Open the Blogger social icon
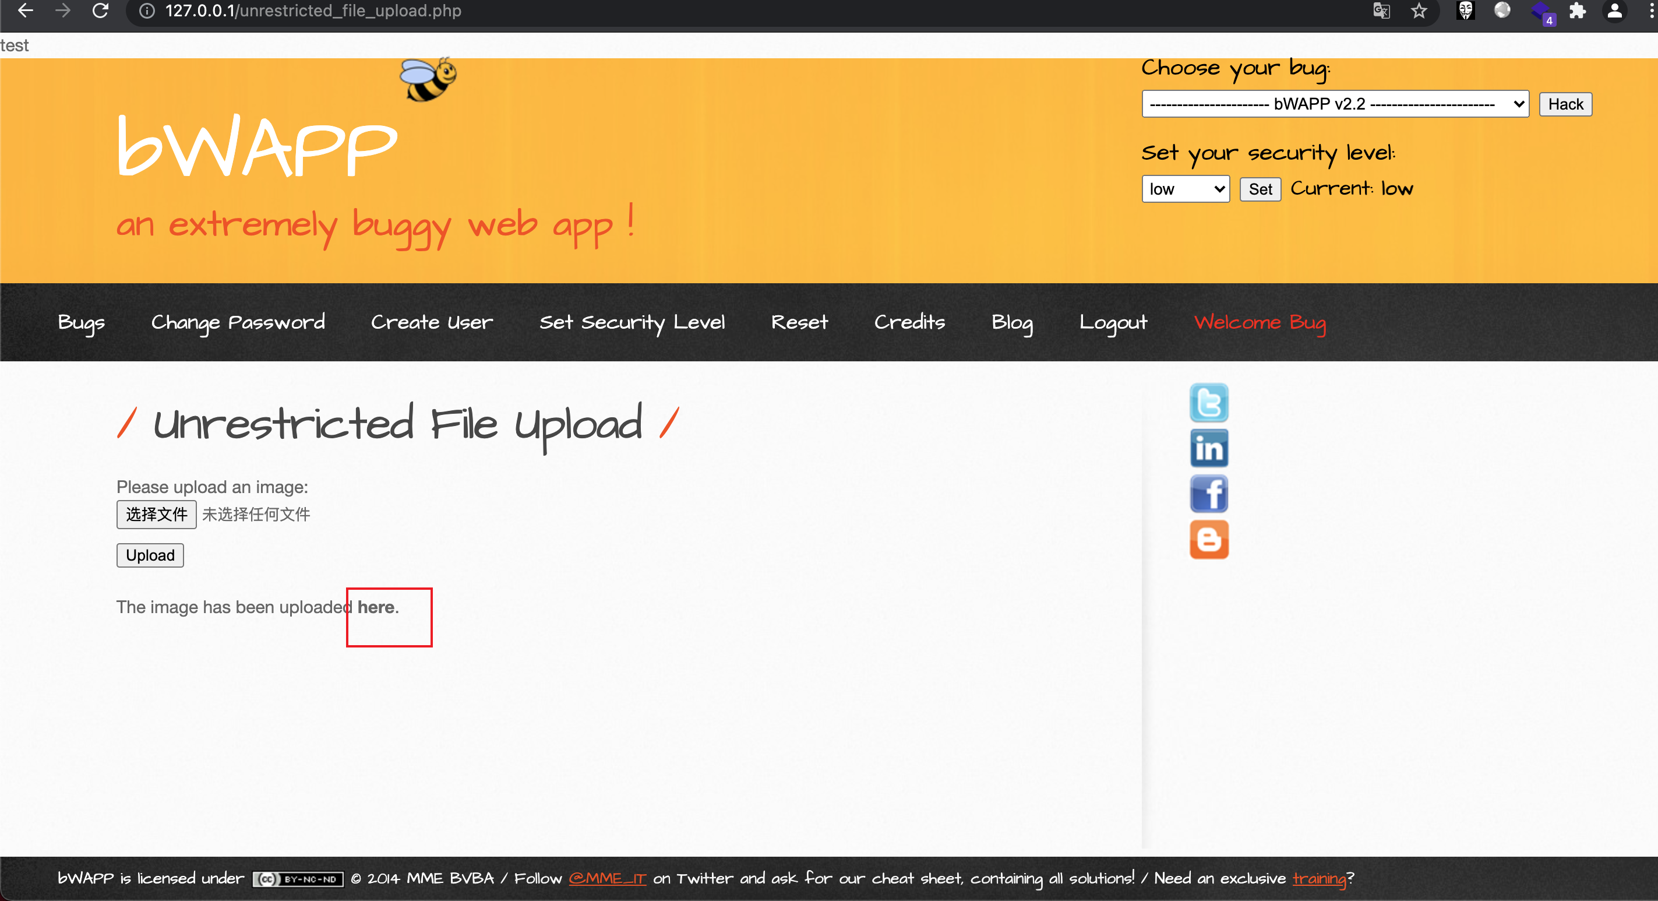Screen dimensions: 1658x901 1208,540
